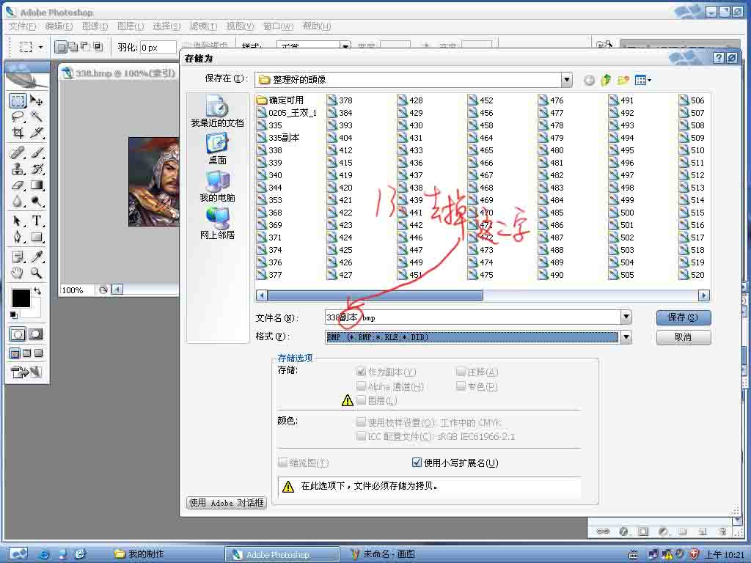Click the 使用 Adobe 对话框 button

(226, 503)
